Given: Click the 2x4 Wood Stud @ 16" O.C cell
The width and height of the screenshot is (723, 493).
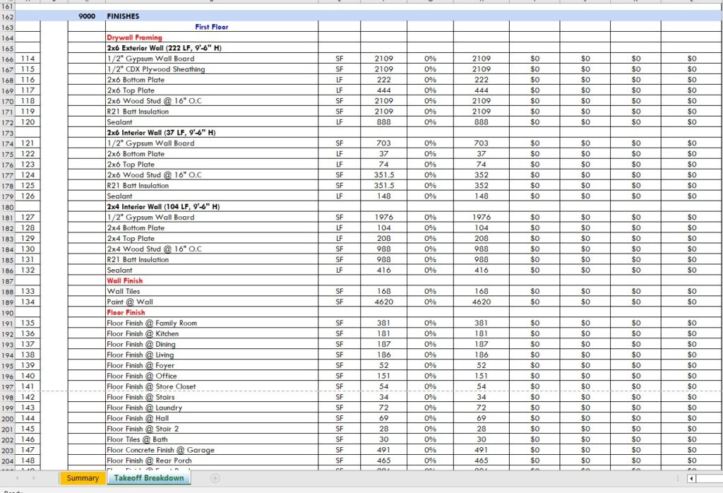Looking at the screenshot, I should [212, 249].
